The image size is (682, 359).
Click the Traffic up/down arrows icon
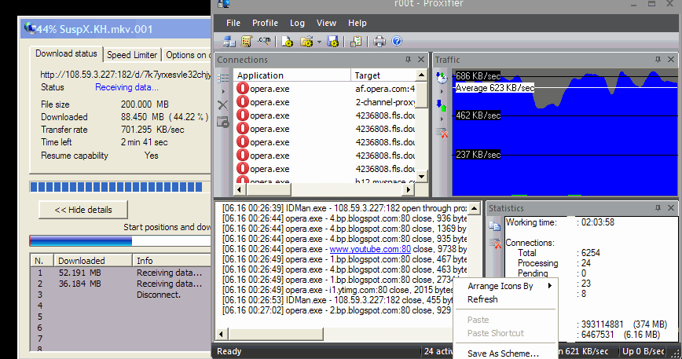(442, 105)
